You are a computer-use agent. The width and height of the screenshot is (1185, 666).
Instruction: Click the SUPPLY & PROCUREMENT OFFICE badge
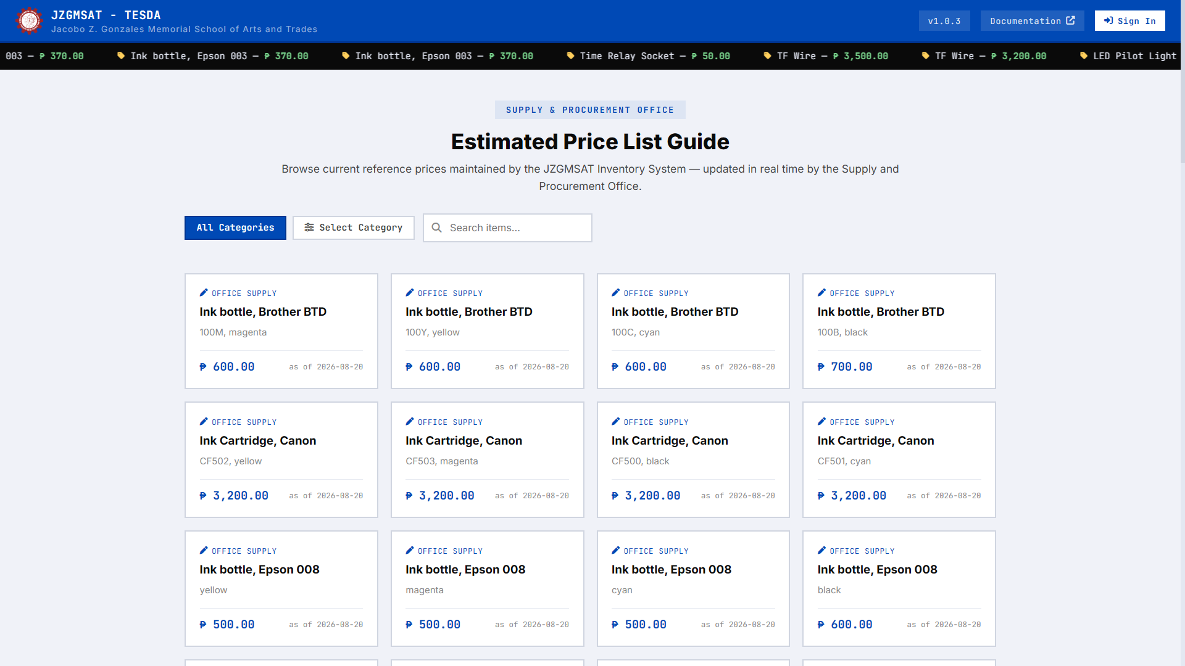tap(590, 110)
